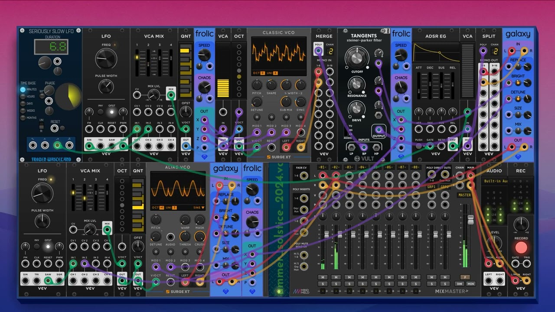Click the sine output jack on Seriously Slow LFO
Screen dimensions: 555x312
33,146
